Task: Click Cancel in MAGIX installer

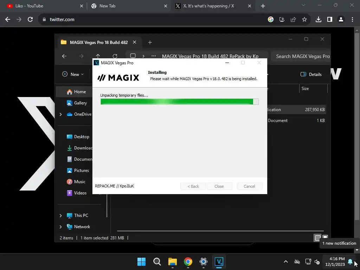Action: point(249,186)
